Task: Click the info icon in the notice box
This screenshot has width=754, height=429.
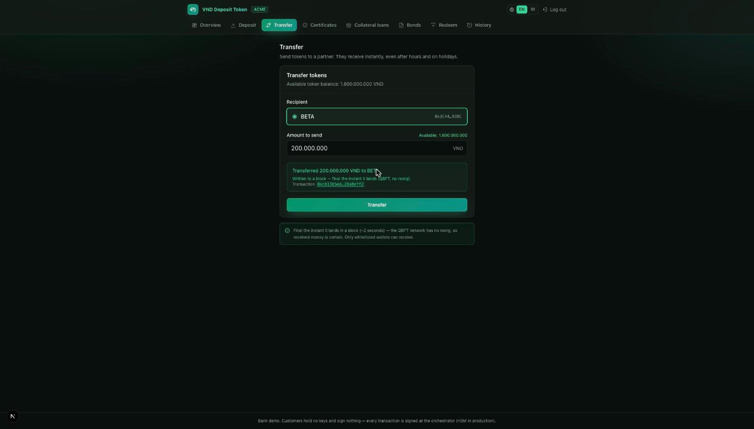Action: click(x=287, y=230)
